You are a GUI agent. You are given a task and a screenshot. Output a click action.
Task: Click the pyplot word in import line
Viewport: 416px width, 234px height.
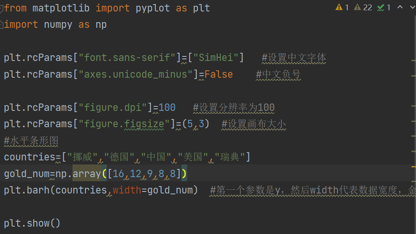(153, 8)
